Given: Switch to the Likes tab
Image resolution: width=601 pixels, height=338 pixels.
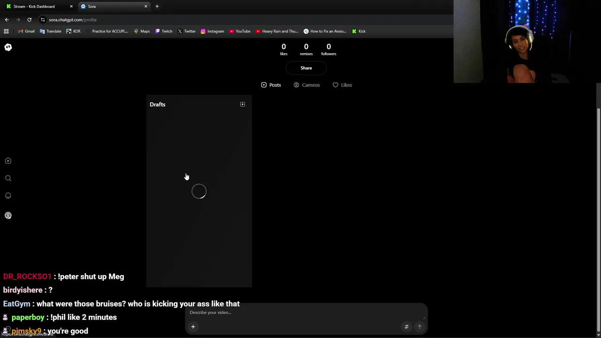Looking at the screenshot, I should (x=342, y=85).
